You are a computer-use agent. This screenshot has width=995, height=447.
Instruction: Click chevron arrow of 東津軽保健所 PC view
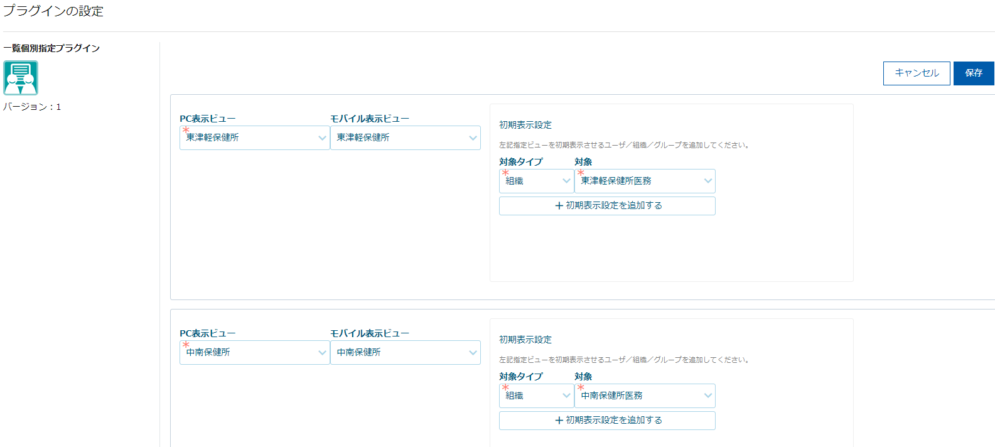point(322,138)
